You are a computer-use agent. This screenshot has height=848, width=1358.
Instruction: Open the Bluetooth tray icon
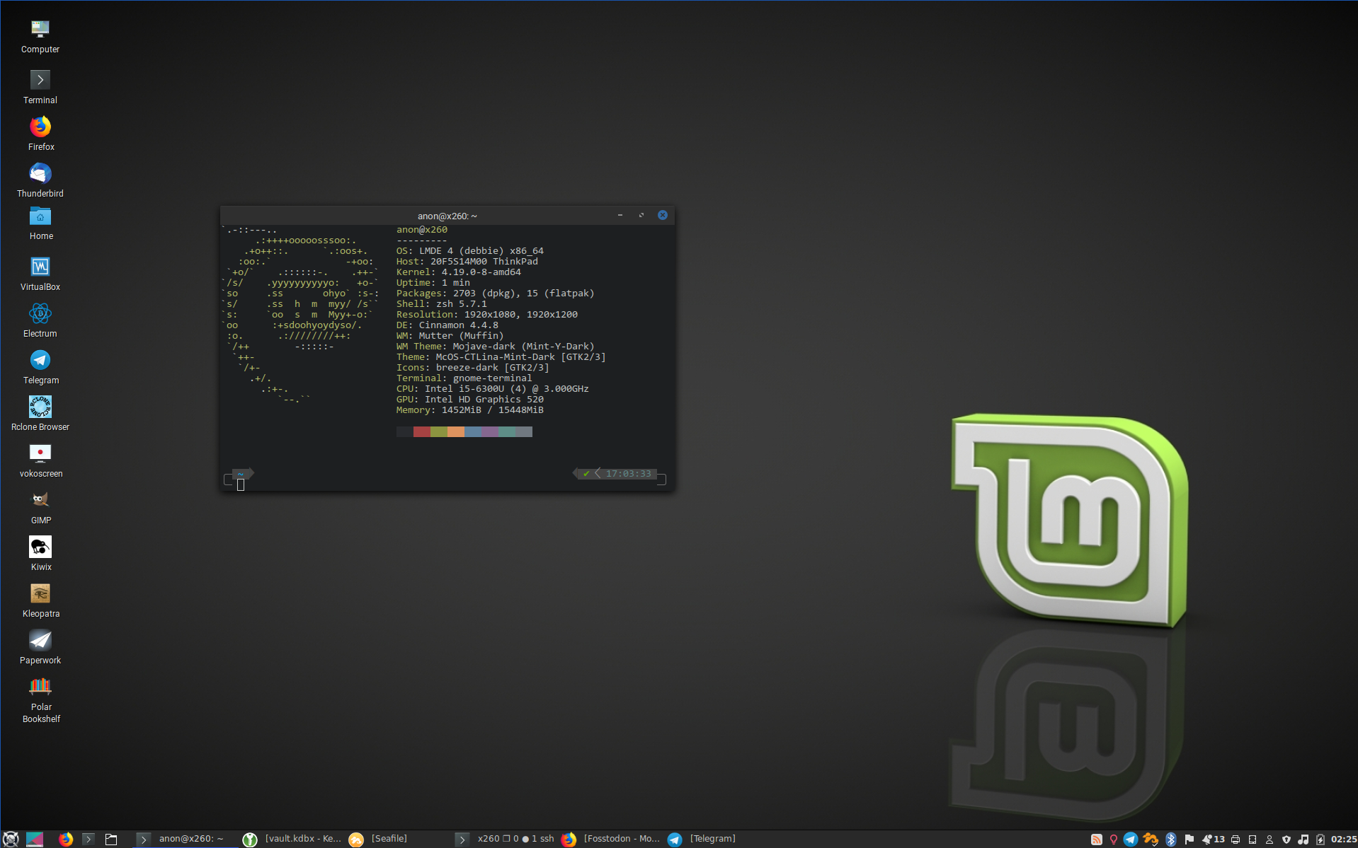pyautogui.click(x=1171, y=840)
